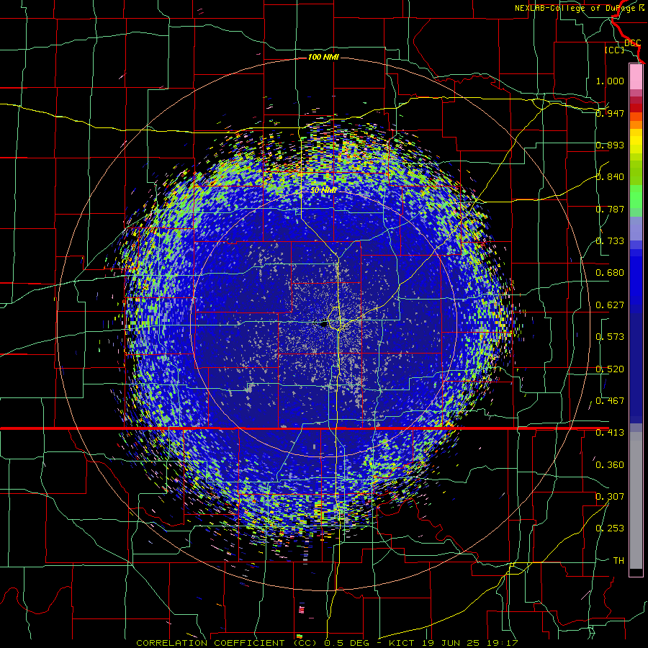Click the "0.360" legend value
The width and height of the screenshot is (648, 648).
click(610, 465)
